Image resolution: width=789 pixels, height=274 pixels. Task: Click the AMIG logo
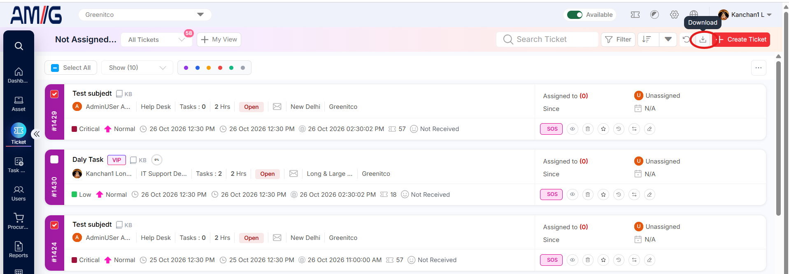click(36, 15)
